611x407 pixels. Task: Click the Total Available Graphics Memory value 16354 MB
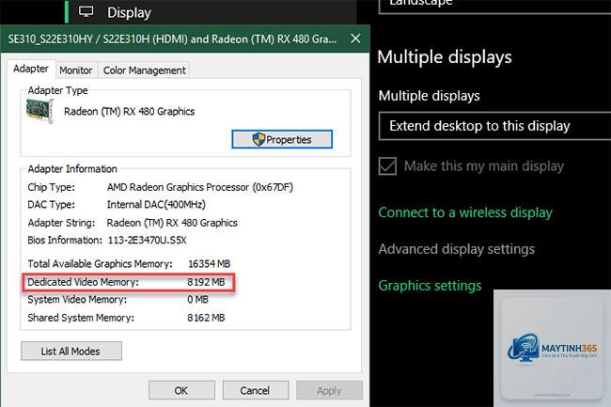point(210,264)
